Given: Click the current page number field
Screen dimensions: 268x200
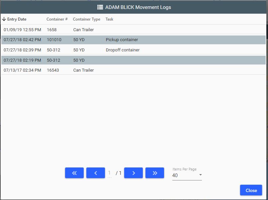Looking at the screenshot, I should pos(109,173).
